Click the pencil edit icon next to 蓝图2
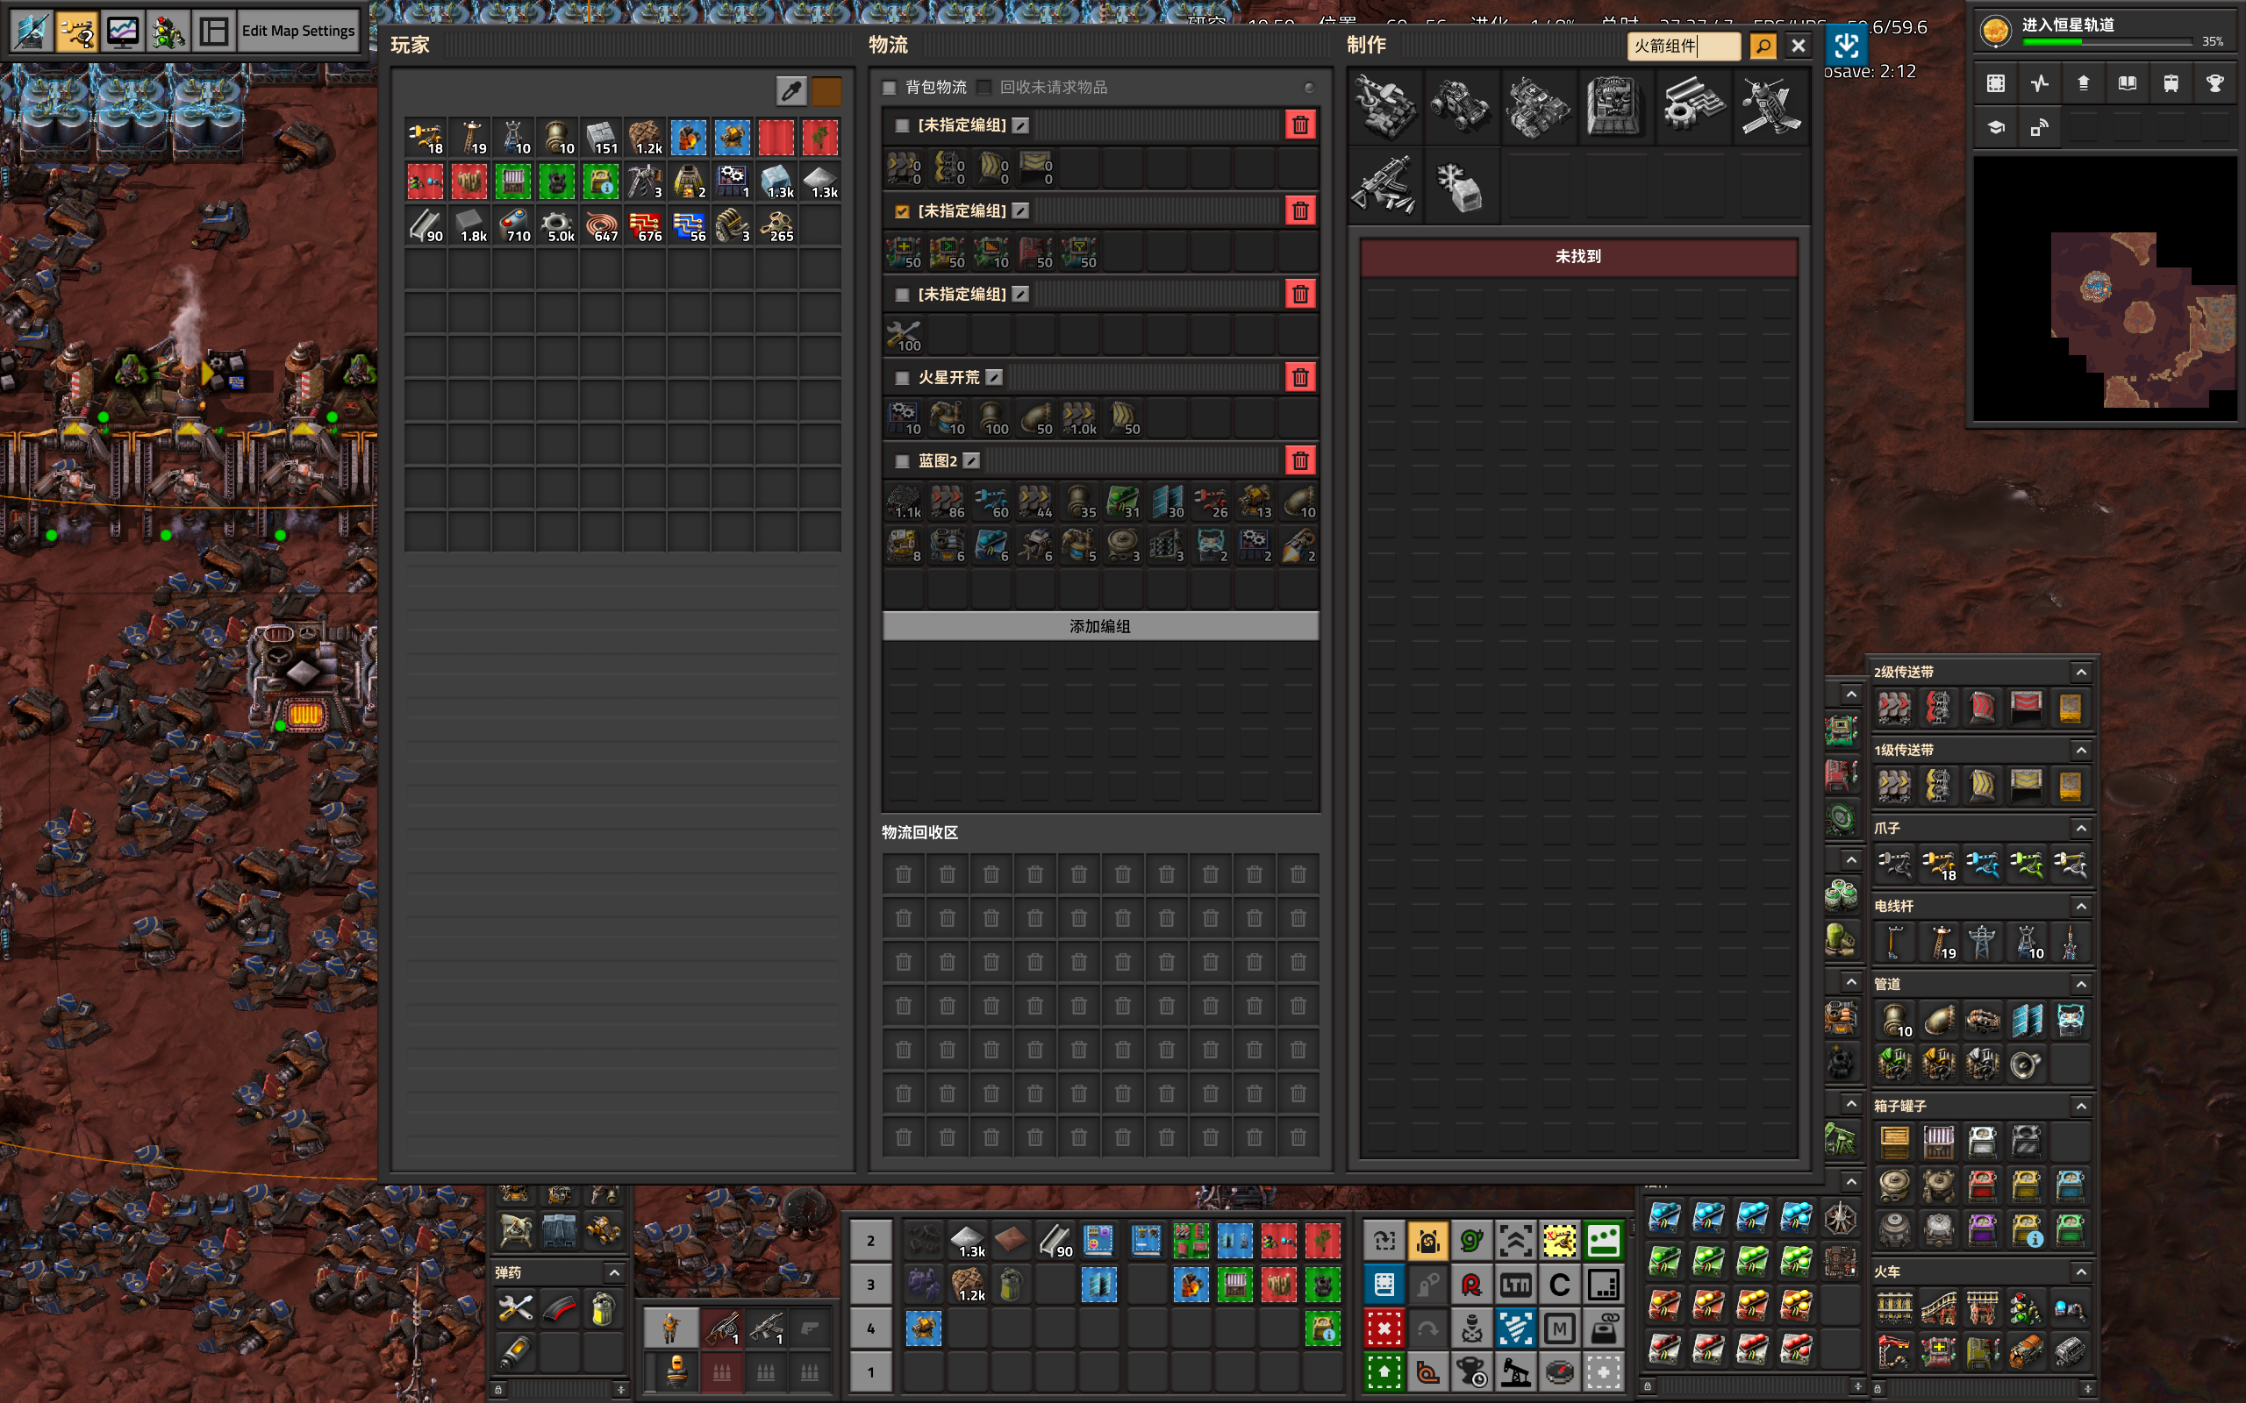This screenshot has width=2246, height=1403. (971, 461)
